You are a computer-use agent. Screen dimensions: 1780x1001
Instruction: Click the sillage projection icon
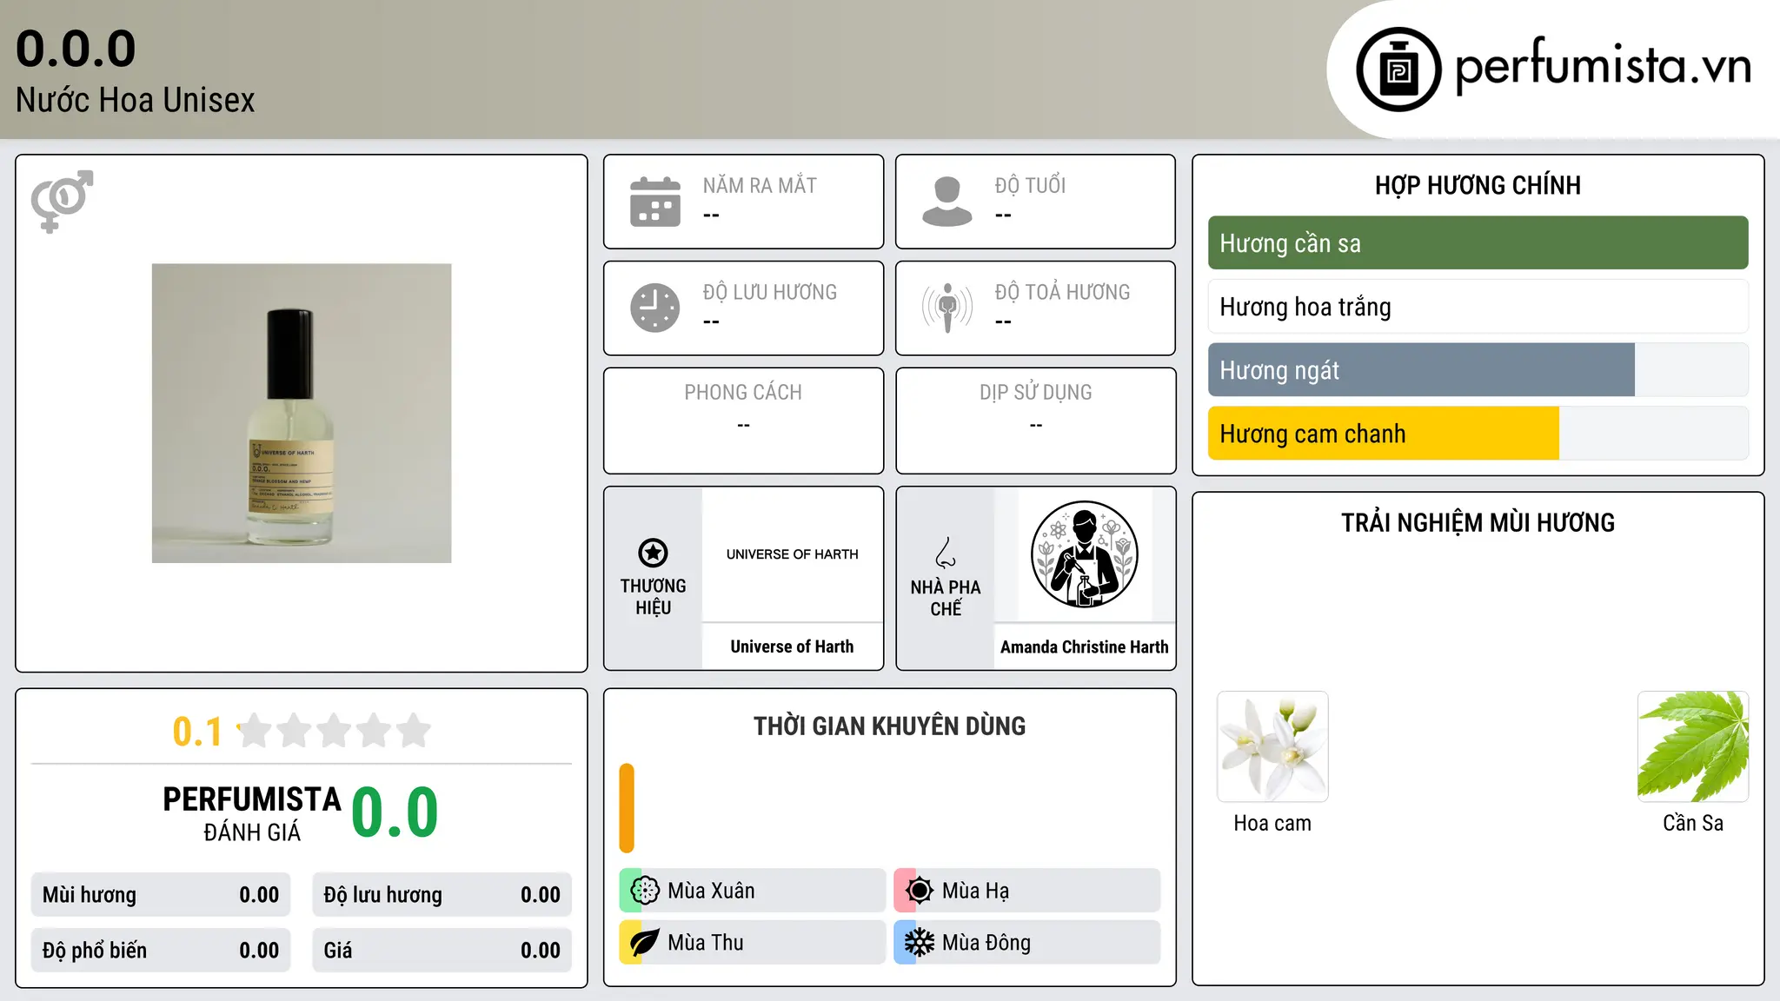pos(947,308)
